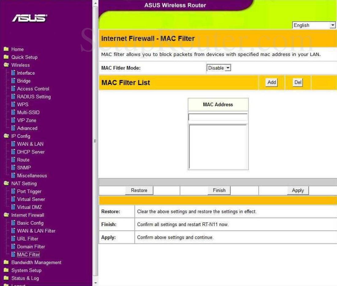
Task: Click the NAT Setting folder icon
Action: 7,183
